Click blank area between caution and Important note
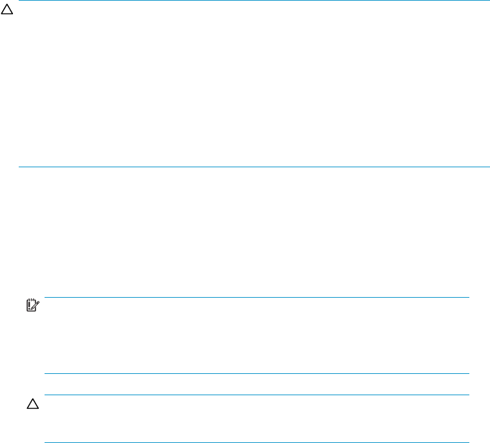Viewport: 490px width, 443px height. tap(253, 232)
